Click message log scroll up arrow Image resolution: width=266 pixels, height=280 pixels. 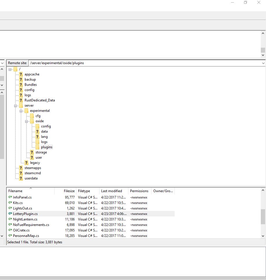pos(263,33)
